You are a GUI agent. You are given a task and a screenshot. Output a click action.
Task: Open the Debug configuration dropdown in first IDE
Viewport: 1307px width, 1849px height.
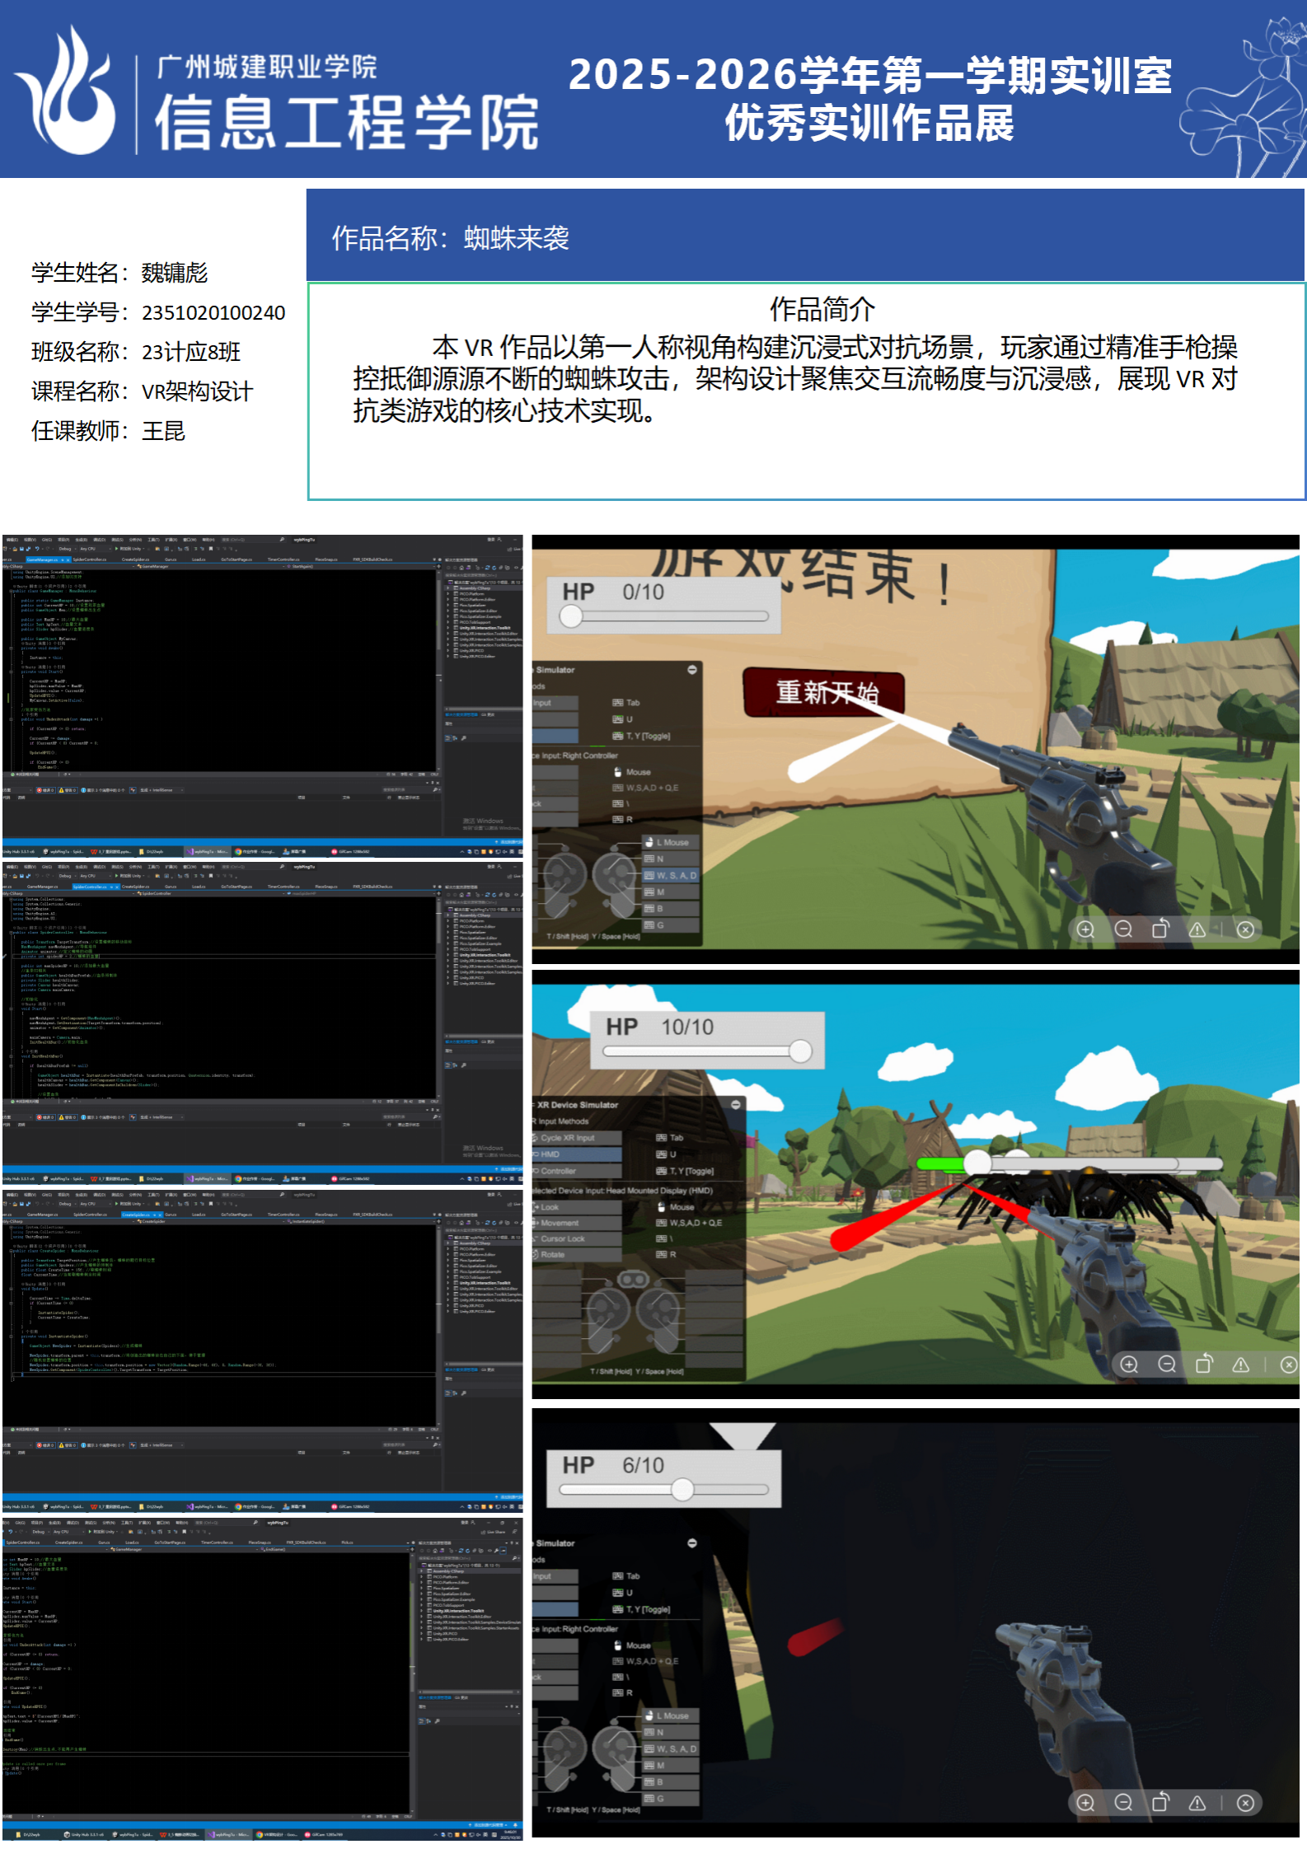pyautogui.click(x=65, y=549)
